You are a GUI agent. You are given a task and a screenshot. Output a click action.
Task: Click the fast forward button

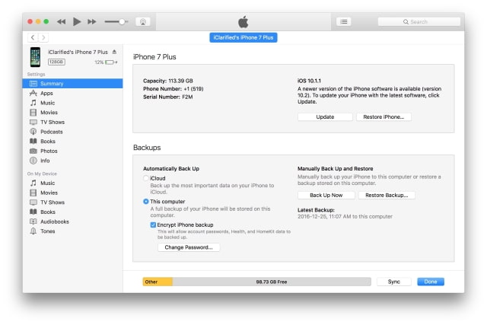point(91,22)
